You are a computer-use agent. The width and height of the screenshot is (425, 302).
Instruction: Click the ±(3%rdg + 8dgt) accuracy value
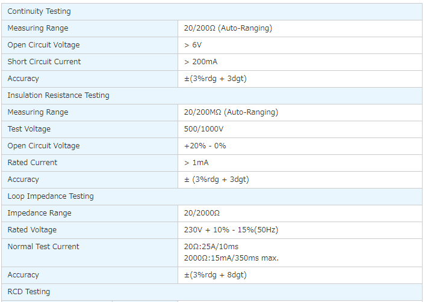click(x=215, y=275)
